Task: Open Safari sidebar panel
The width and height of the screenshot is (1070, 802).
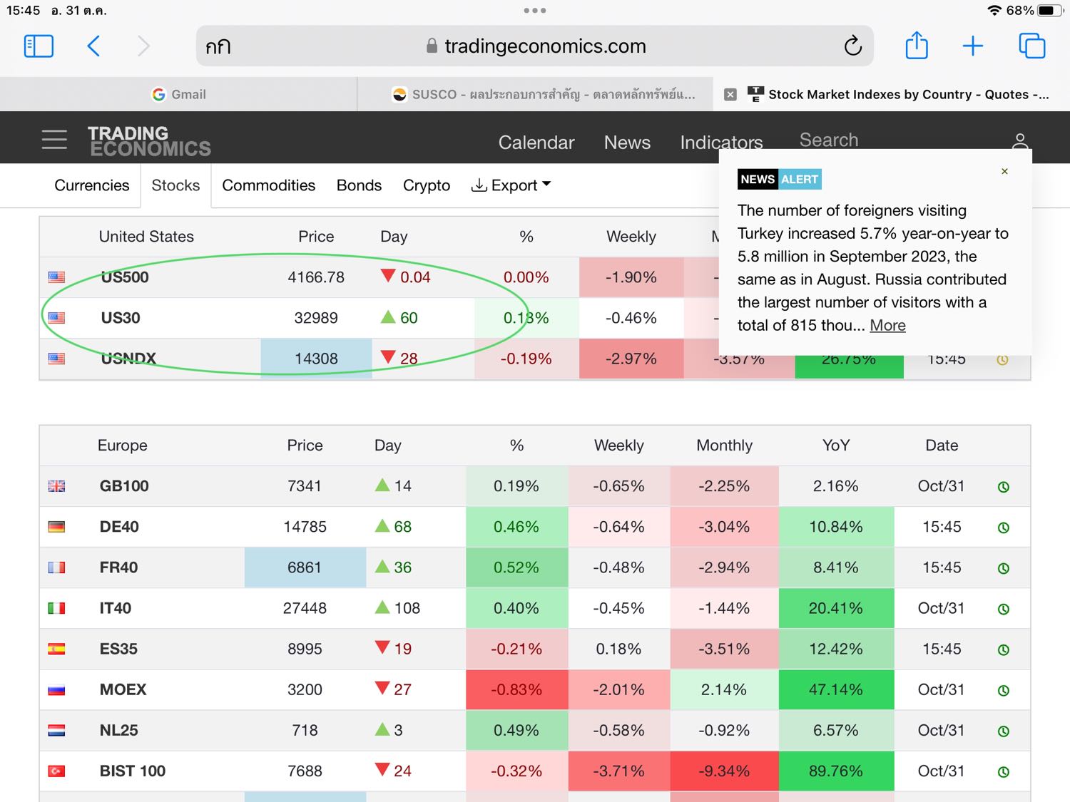Action: tap(39, 46)
